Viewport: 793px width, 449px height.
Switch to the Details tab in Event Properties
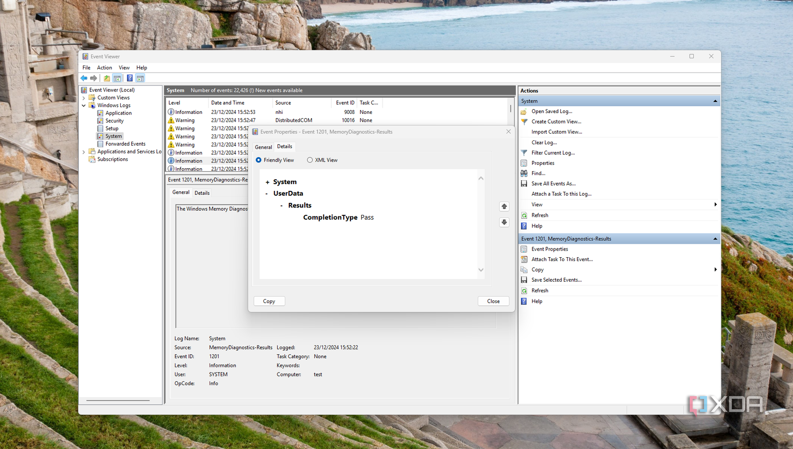tap(285, 147)
